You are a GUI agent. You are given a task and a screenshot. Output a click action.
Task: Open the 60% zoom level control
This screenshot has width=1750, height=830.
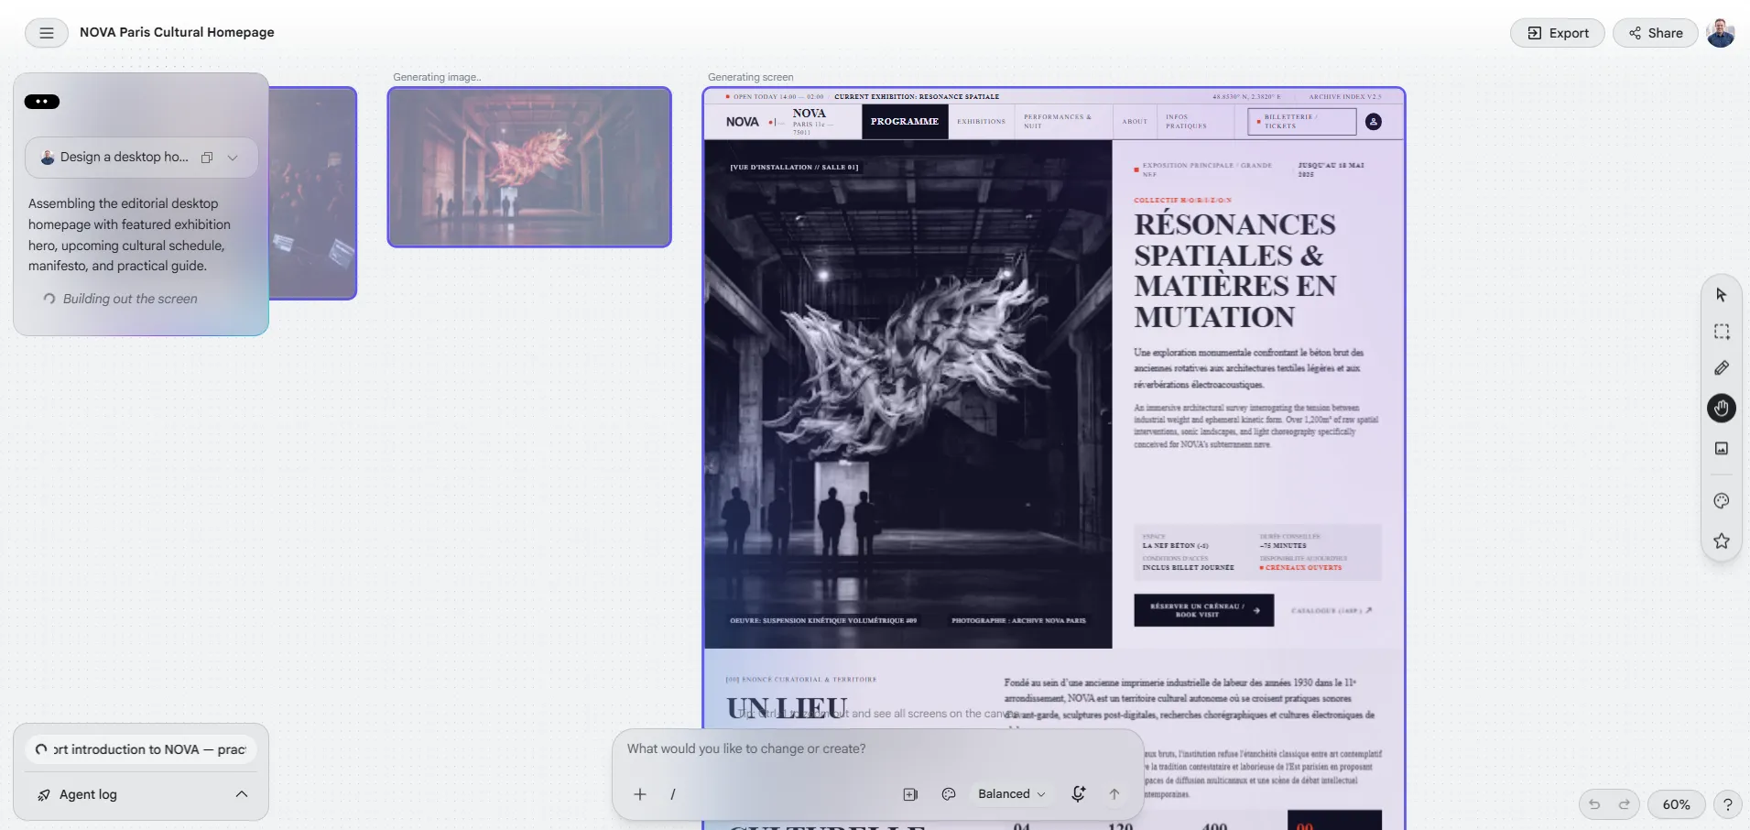(1676, 804)
